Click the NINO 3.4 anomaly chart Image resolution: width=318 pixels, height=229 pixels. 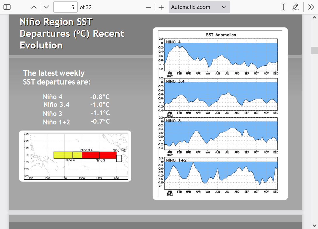click(x=221, y=94)
